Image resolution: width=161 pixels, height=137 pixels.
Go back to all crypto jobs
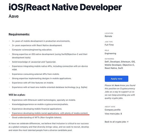tap(116, 122)
